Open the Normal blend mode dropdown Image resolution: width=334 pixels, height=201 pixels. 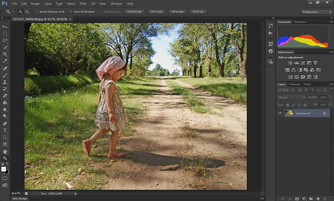coord(291,97)
